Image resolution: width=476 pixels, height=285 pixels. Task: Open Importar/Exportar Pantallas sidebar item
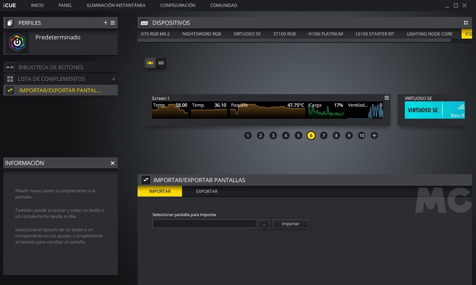pyautogui.click(x=59, y=90)
